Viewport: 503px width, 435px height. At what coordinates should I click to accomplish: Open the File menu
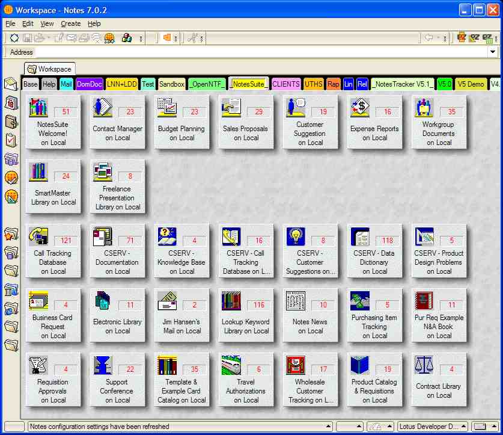[10, 23]
